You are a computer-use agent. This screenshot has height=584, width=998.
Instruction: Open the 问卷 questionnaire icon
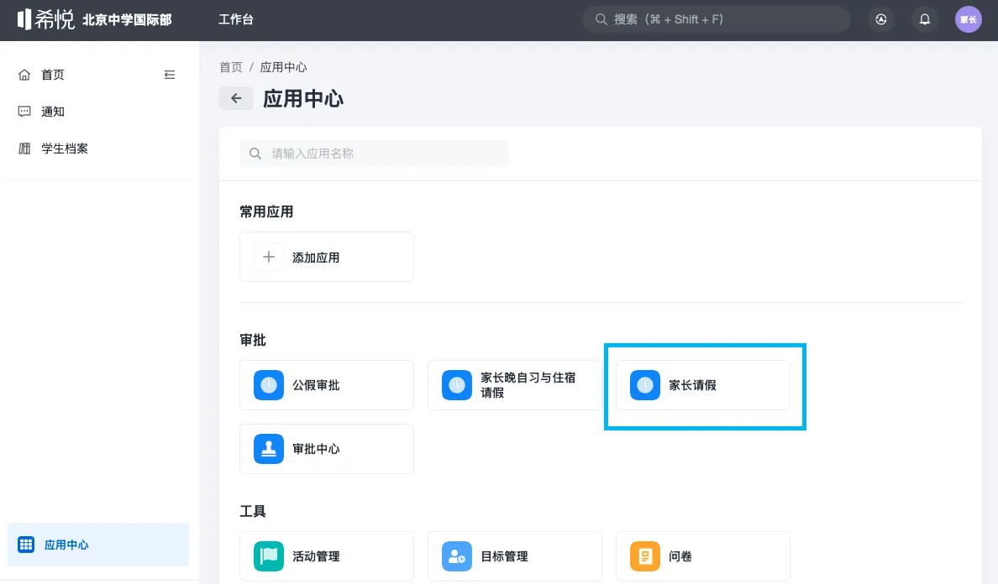point(644,555)
